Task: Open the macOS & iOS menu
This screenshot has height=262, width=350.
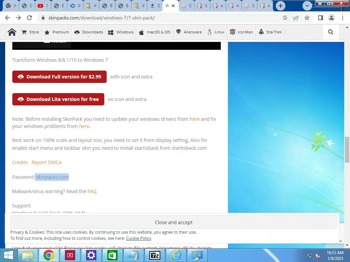Action: click(x=155, y=32)
